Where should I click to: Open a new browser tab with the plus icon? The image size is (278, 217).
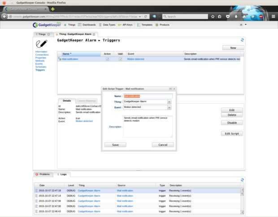52,9
